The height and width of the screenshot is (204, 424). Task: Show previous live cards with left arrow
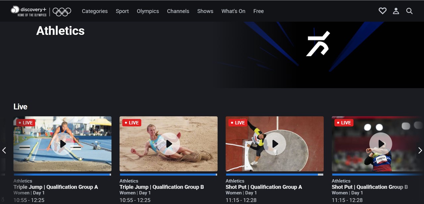coord(4,150)
